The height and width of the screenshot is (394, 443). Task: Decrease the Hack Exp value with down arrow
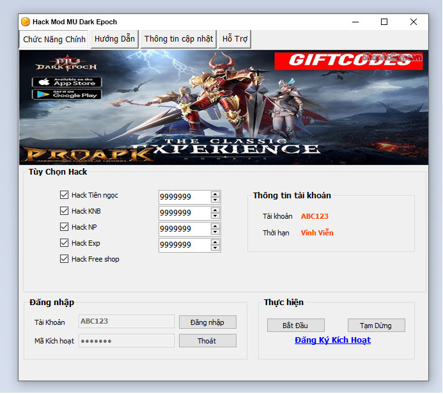215,248
